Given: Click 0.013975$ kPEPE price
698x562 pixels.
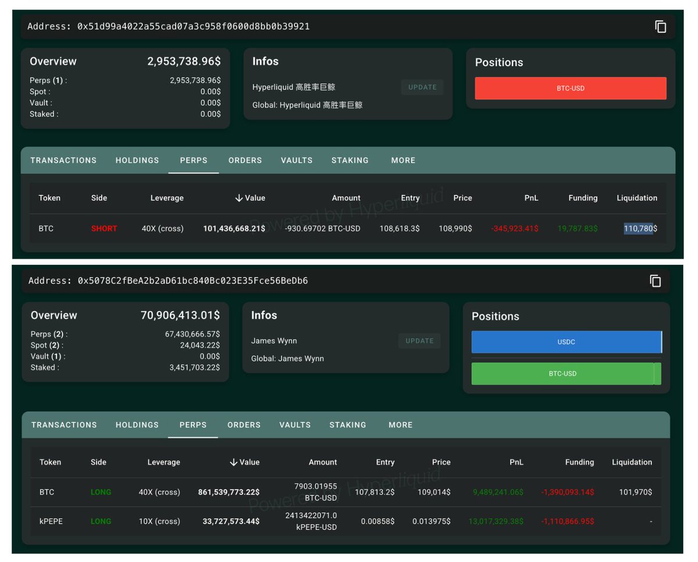Looking at the screenshot, I should tap(432, 521).
